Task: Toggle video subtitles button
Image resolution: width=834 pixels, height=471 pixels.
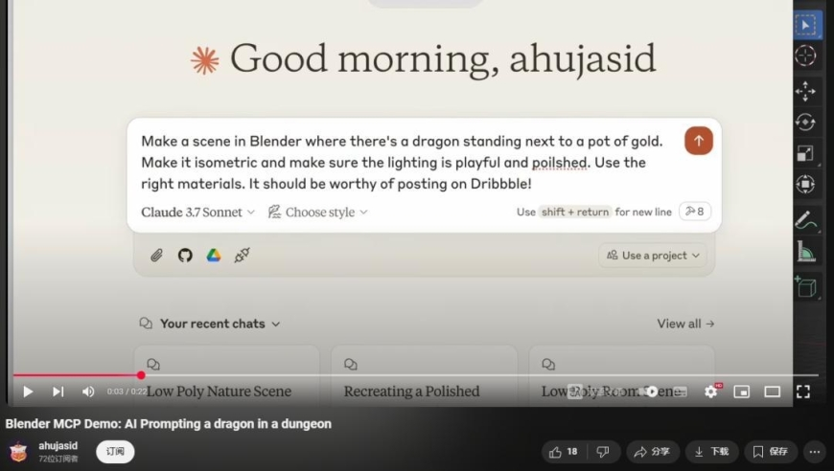Action: [681, 392]
